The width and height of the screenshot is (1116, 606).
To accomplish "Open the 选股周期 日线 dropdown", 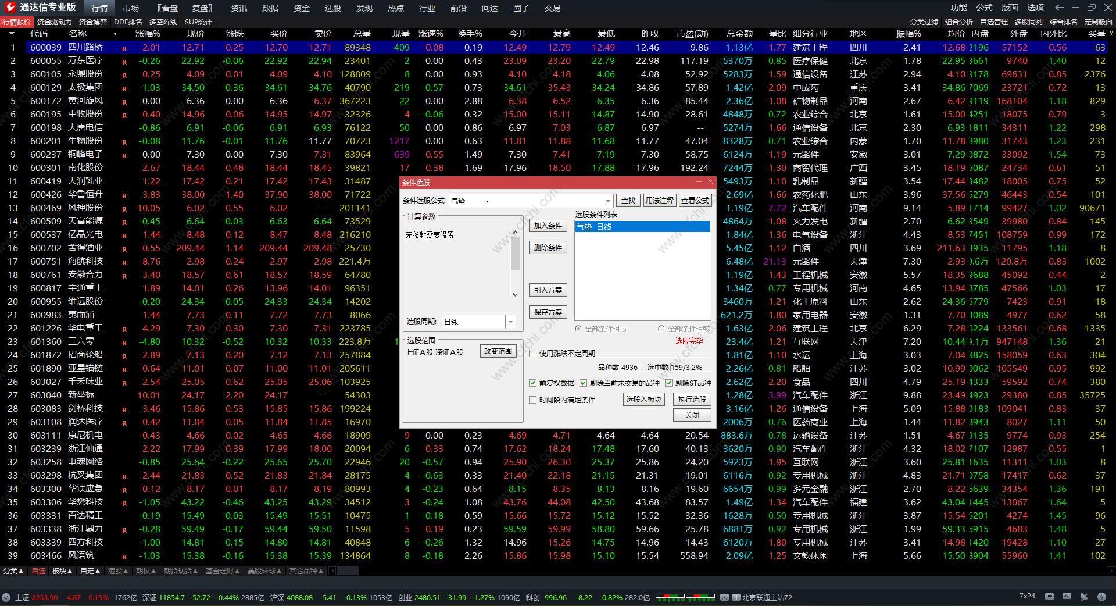I will pos(510,322).
